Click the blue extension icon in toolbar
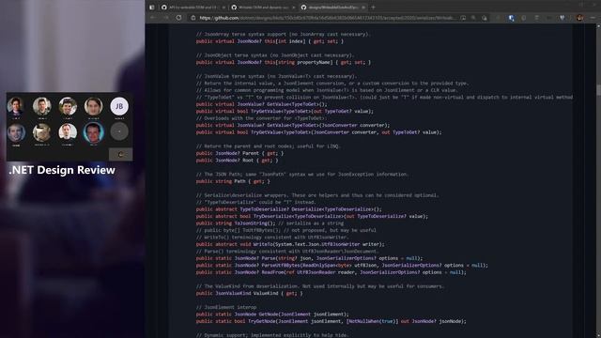This screenshot has height=338, width=601. tap(511, 18)
